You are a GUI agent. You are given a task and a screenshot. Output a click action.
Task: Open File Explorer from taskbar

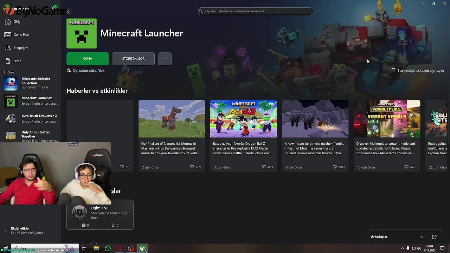pos(96,248)
